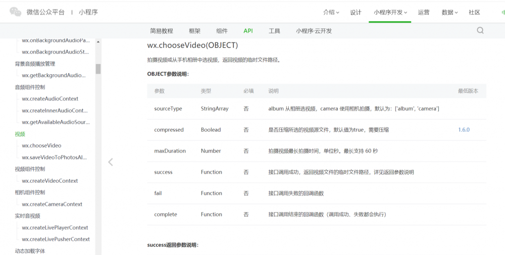Click the 类型 column header

206,91
